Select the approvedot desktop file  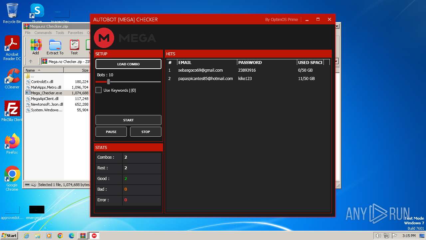(12, 212)
